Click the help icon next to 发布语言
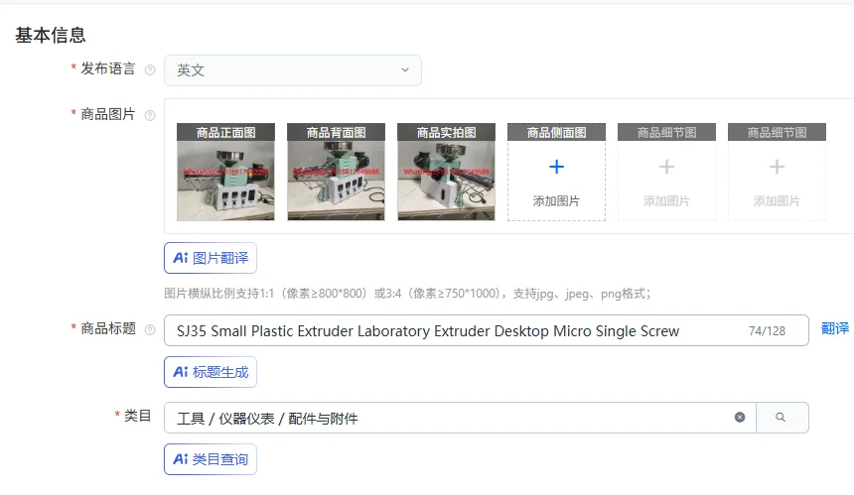This screenshot has height=495, width=854. click(x=150, y=69)
